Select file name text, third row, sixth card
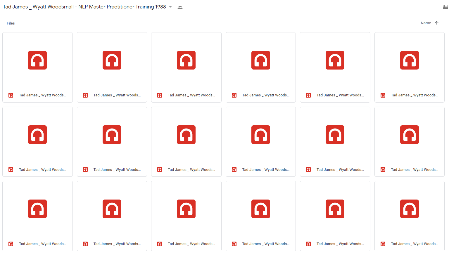 [x=415, y=244]
